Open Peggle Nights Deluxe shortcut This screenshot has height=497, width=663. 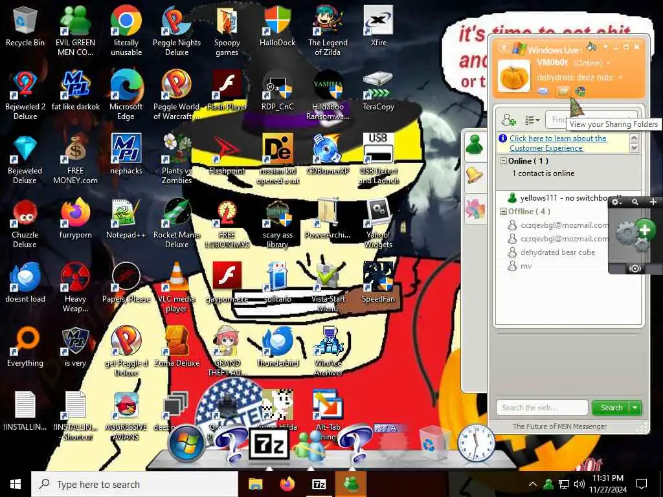tap(177, 30)
